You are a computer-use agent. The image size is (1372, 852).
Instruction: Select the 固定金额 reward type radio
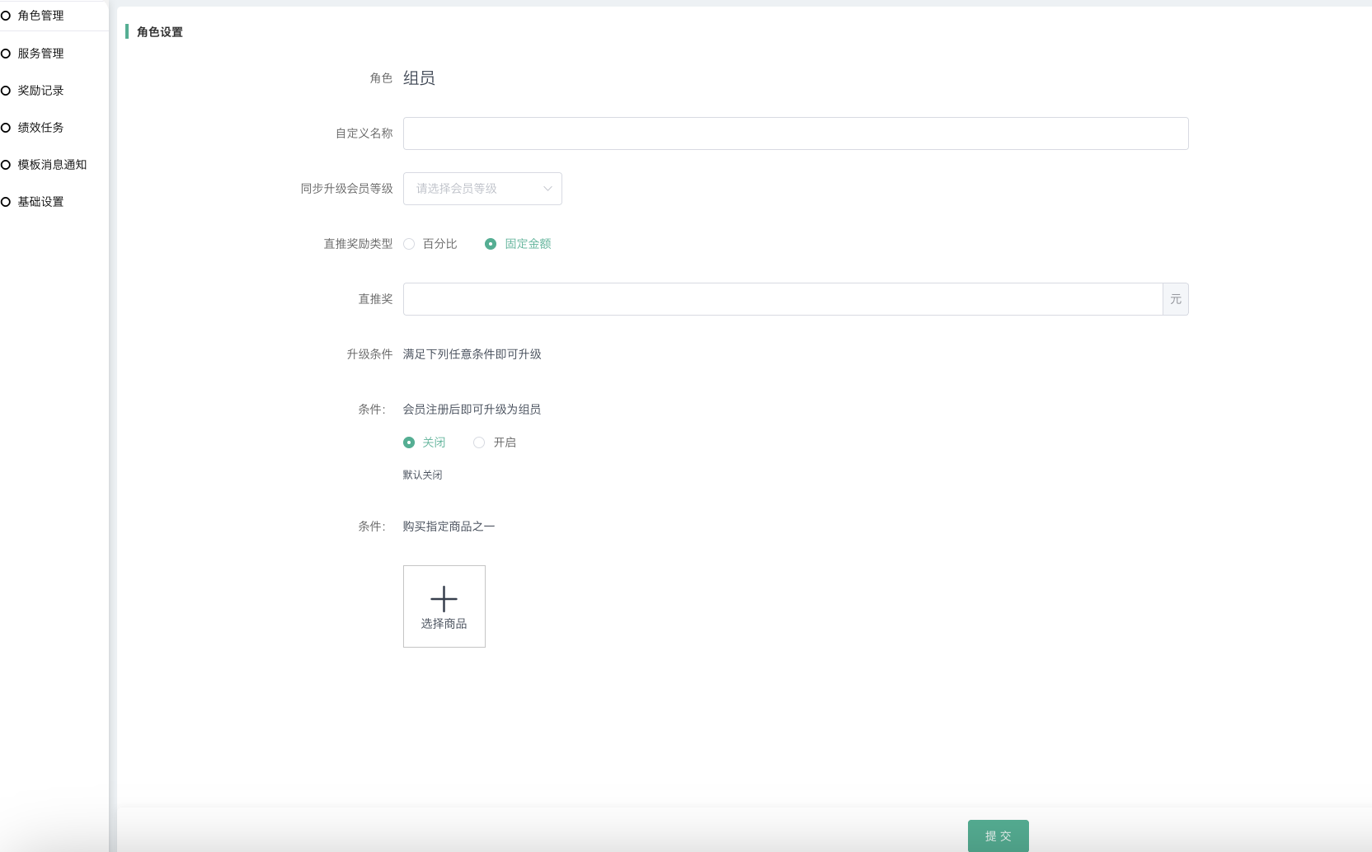point(491,244)
